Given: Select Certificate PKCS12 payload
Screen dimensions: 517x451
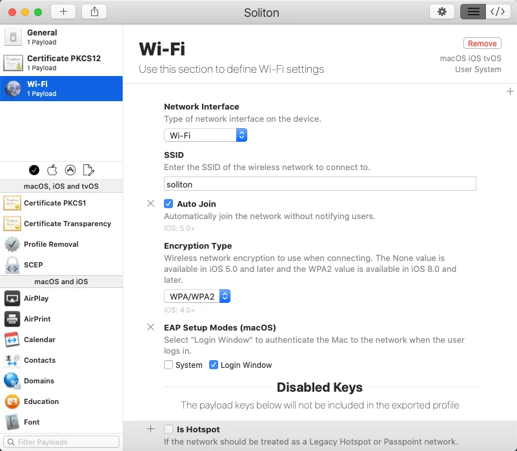Looking at the screenshot, I should coord(61,62).
